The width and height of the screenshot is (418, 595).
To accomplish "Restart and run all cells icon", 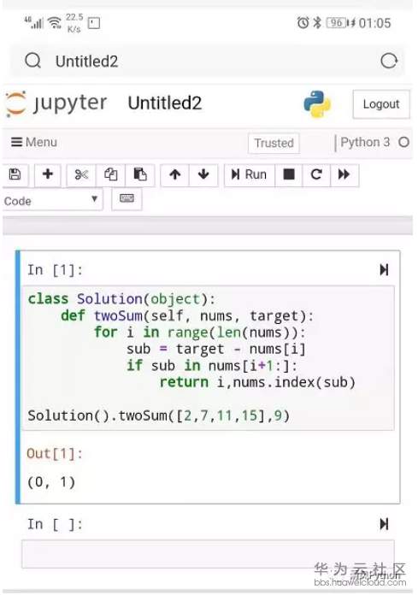I will (344, 175).
